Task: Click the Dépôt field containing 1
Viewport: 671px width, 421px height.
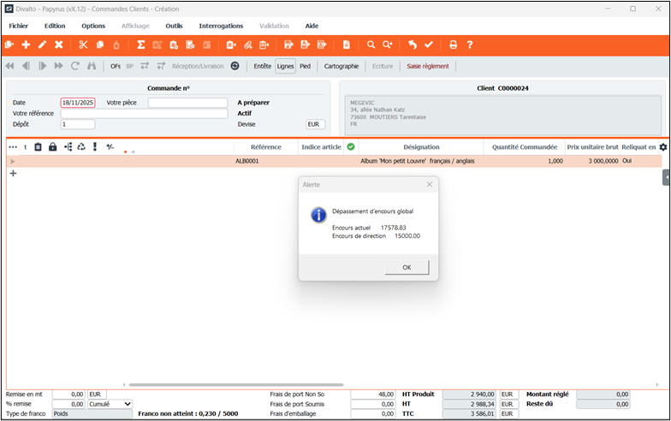Action: (77, 124)
